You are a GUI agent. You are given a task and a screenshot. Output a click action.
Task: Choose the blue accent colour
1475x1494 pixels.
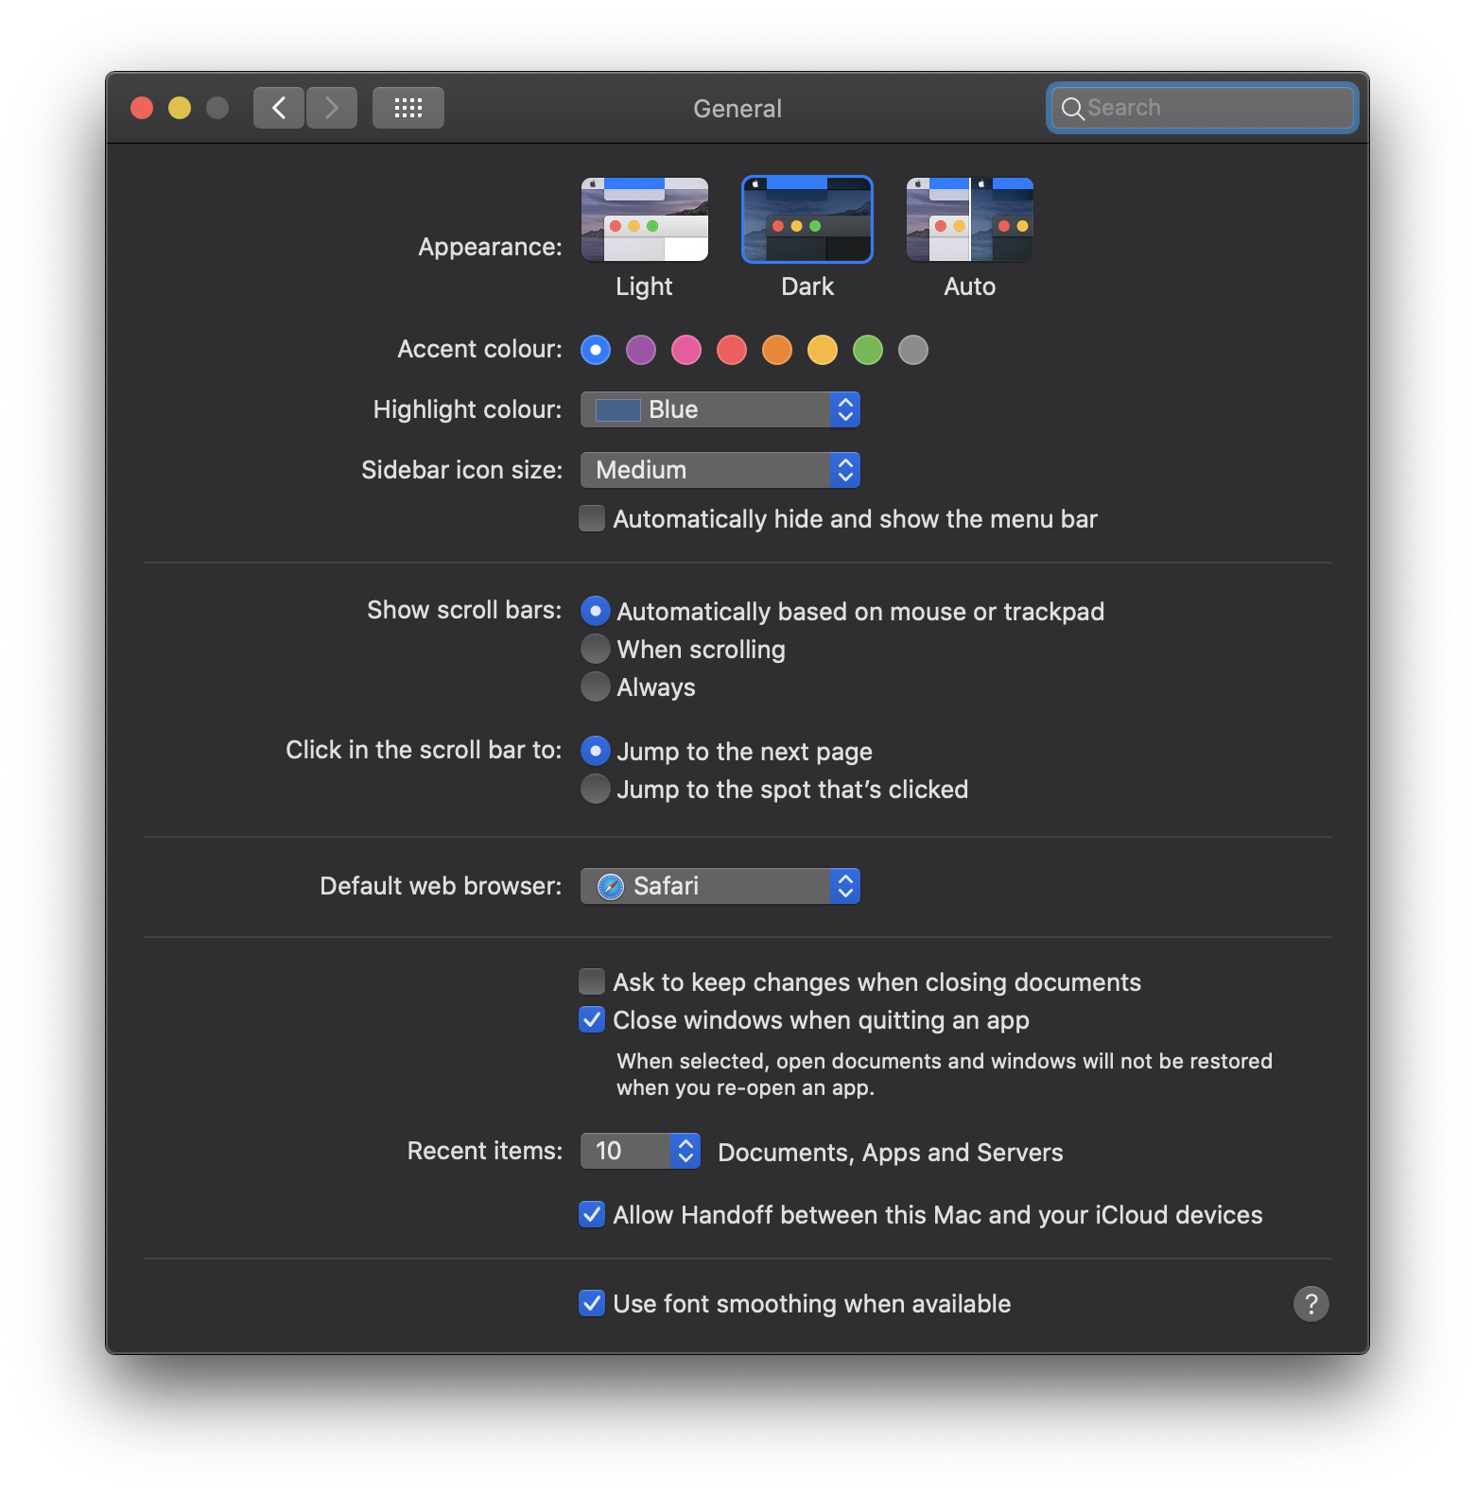[x=596, y=350]
